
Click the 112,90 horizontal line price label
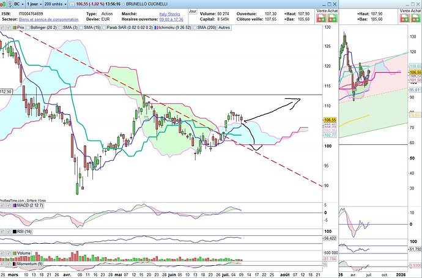point(6,92)
